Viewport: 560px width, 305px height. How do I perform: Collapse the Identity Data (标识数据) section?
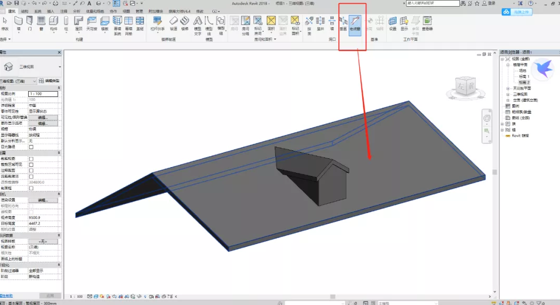click(x=59, y=235)
